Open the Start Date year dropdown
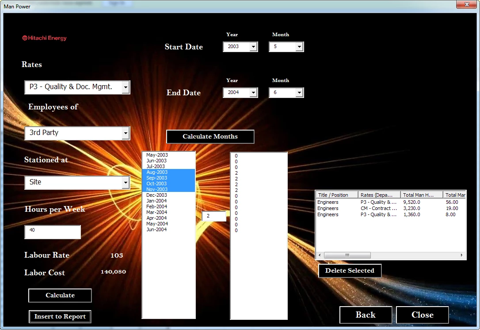Viewport: 480px width, 330px height. (253, 47)
